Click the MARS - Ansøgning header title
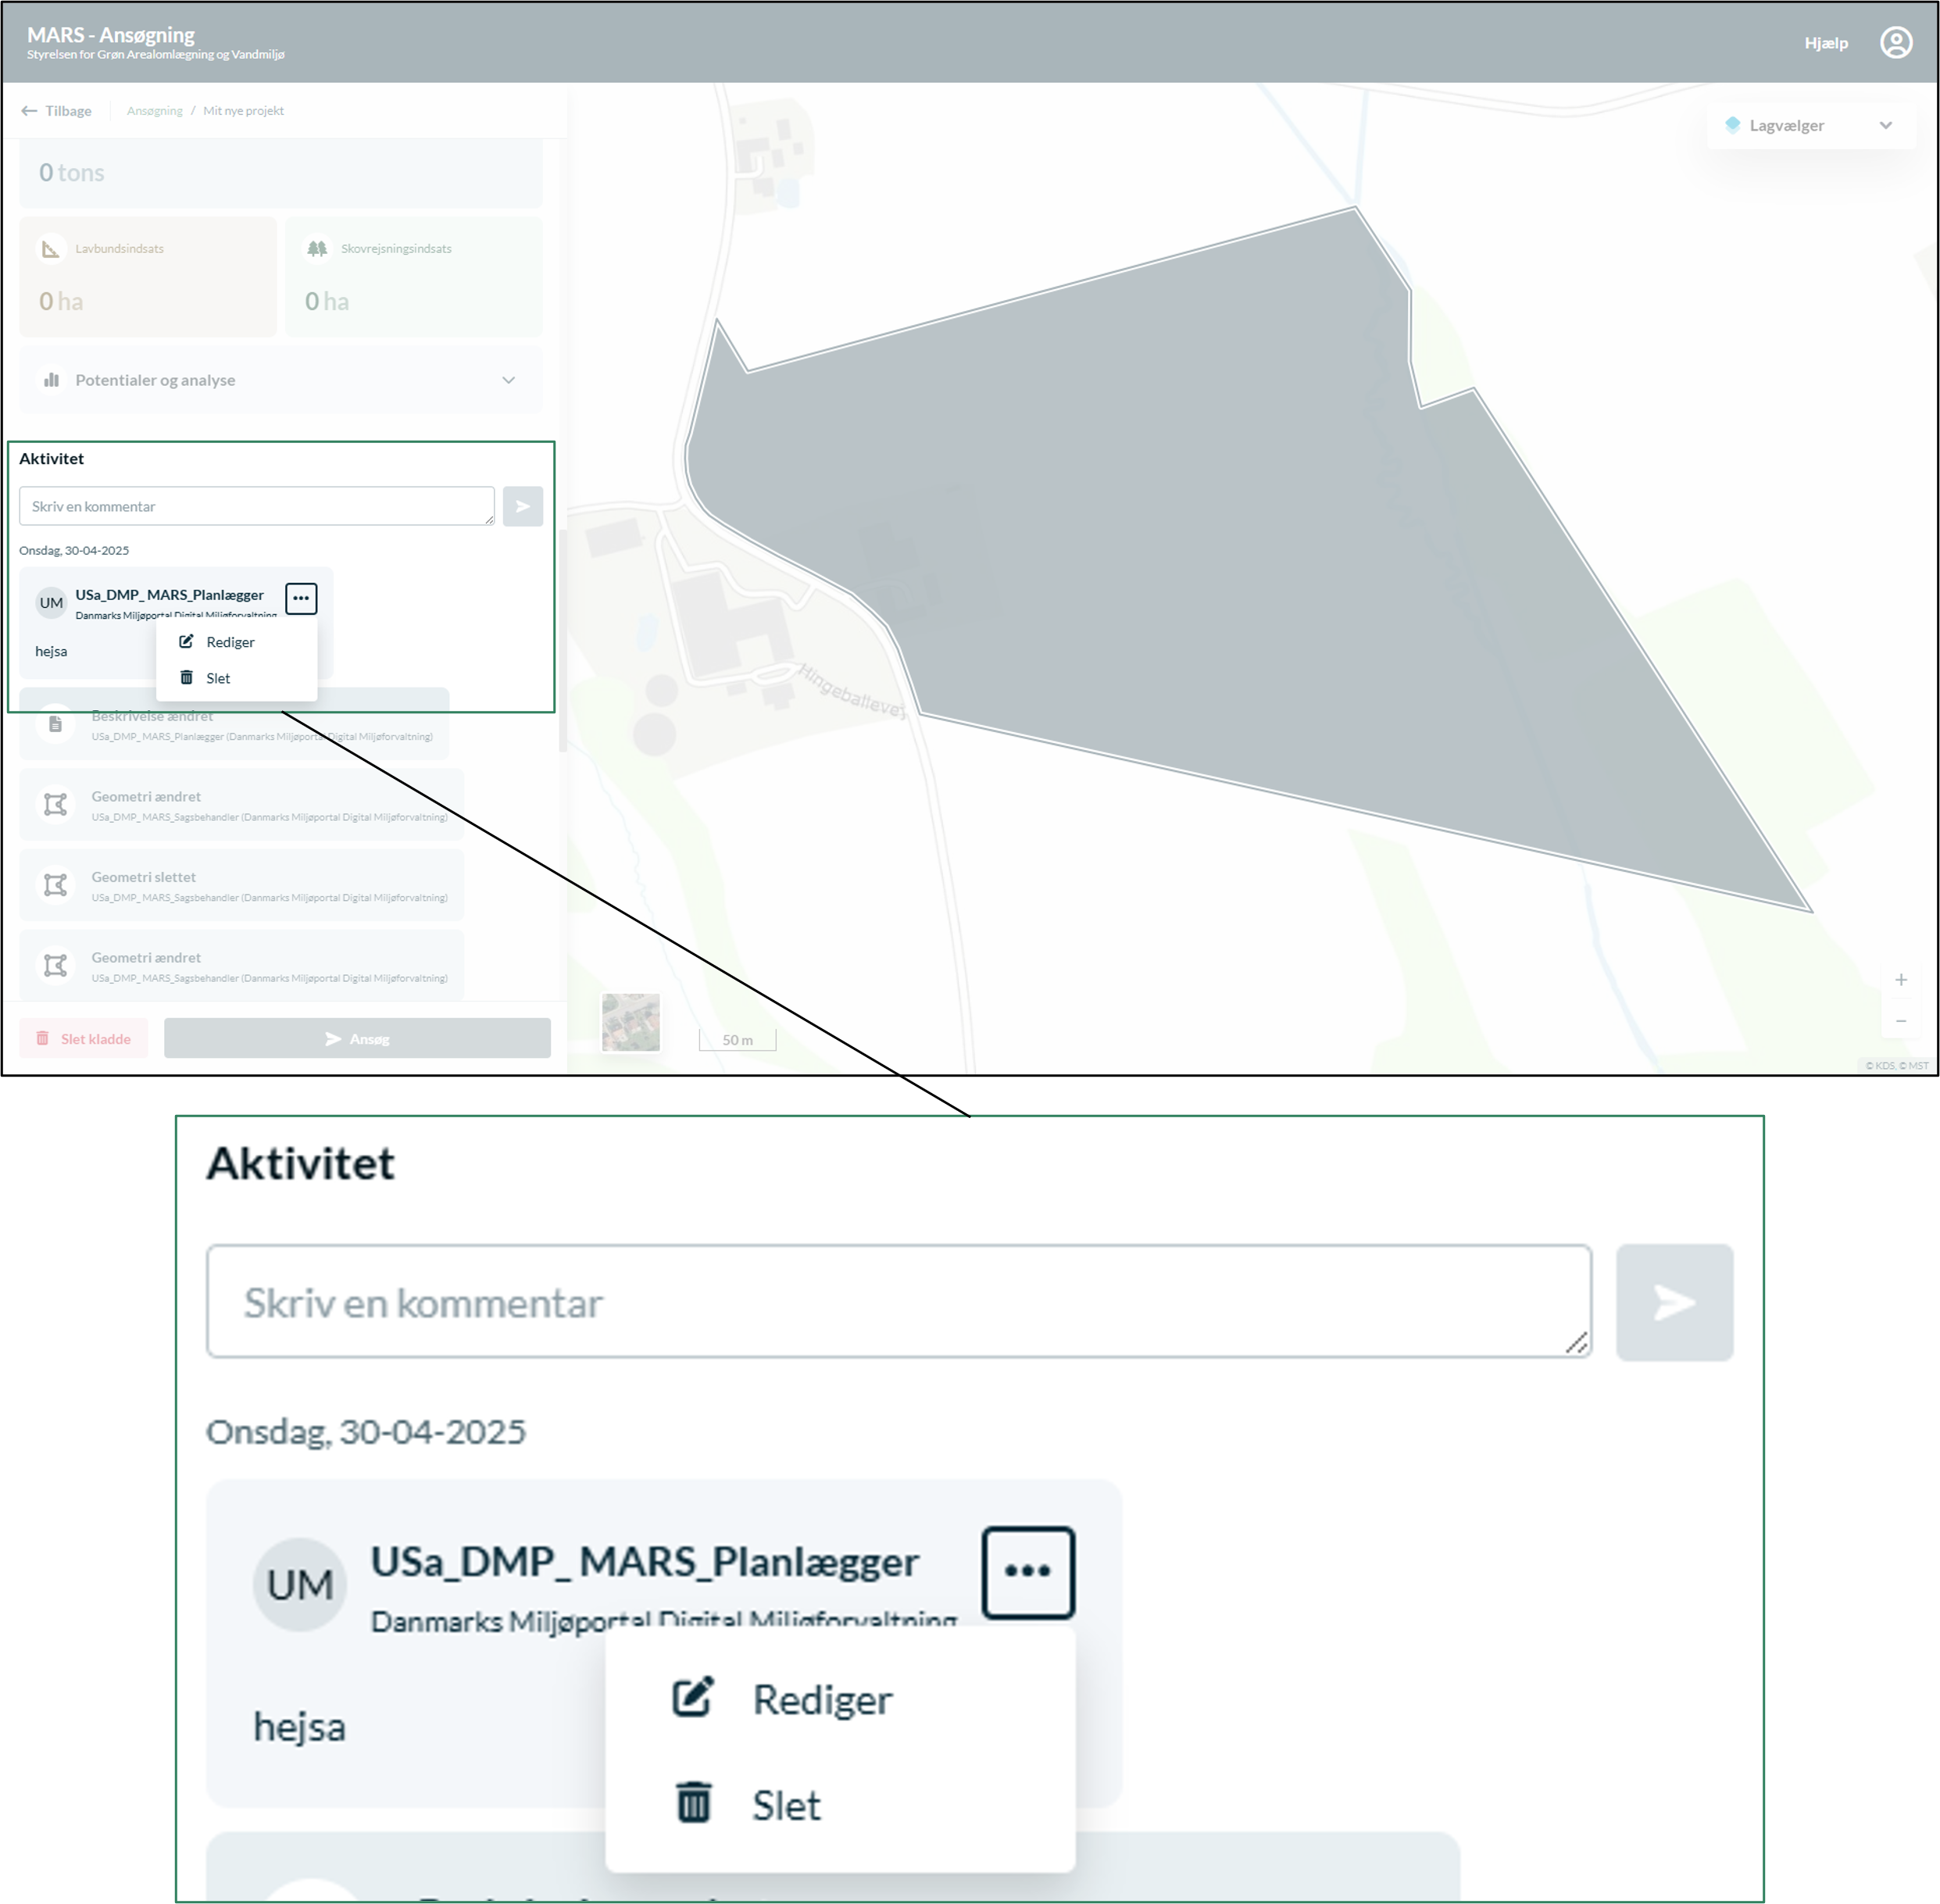The height and width of the screenshot is (1904, 1940). click(111, 35)
